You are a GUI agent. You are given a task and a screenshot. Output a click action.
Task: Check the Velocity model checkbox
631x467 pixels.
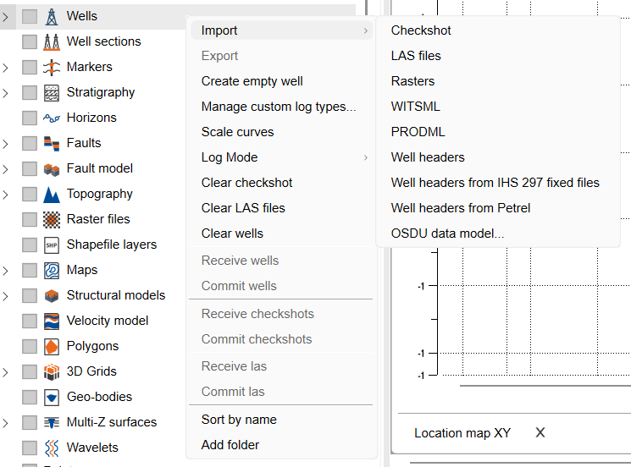coord(30,321)
